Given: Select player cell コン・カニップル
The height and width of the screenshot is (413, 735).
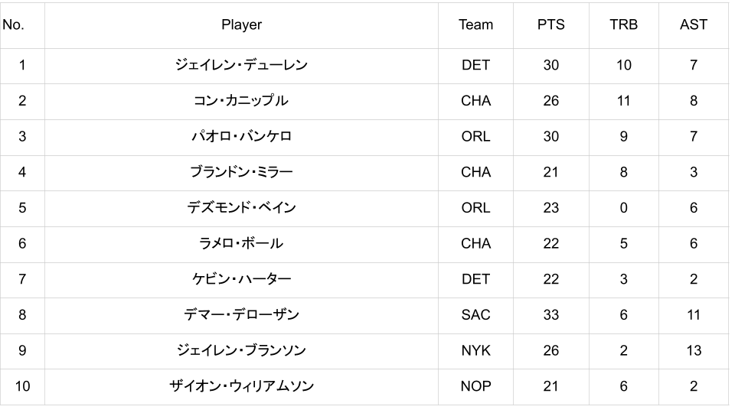Looking at the screenshot, I should point(241,102).
